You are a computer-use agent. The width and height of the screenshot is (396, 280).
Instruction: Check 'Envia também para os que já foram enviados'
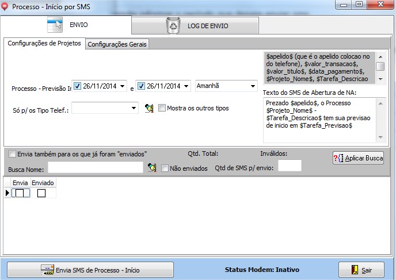coord(13,154)
